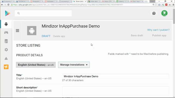Viewport: 175px width, 98px height.
Task: Click the browser address bar URL
Action: click(68, 5)
